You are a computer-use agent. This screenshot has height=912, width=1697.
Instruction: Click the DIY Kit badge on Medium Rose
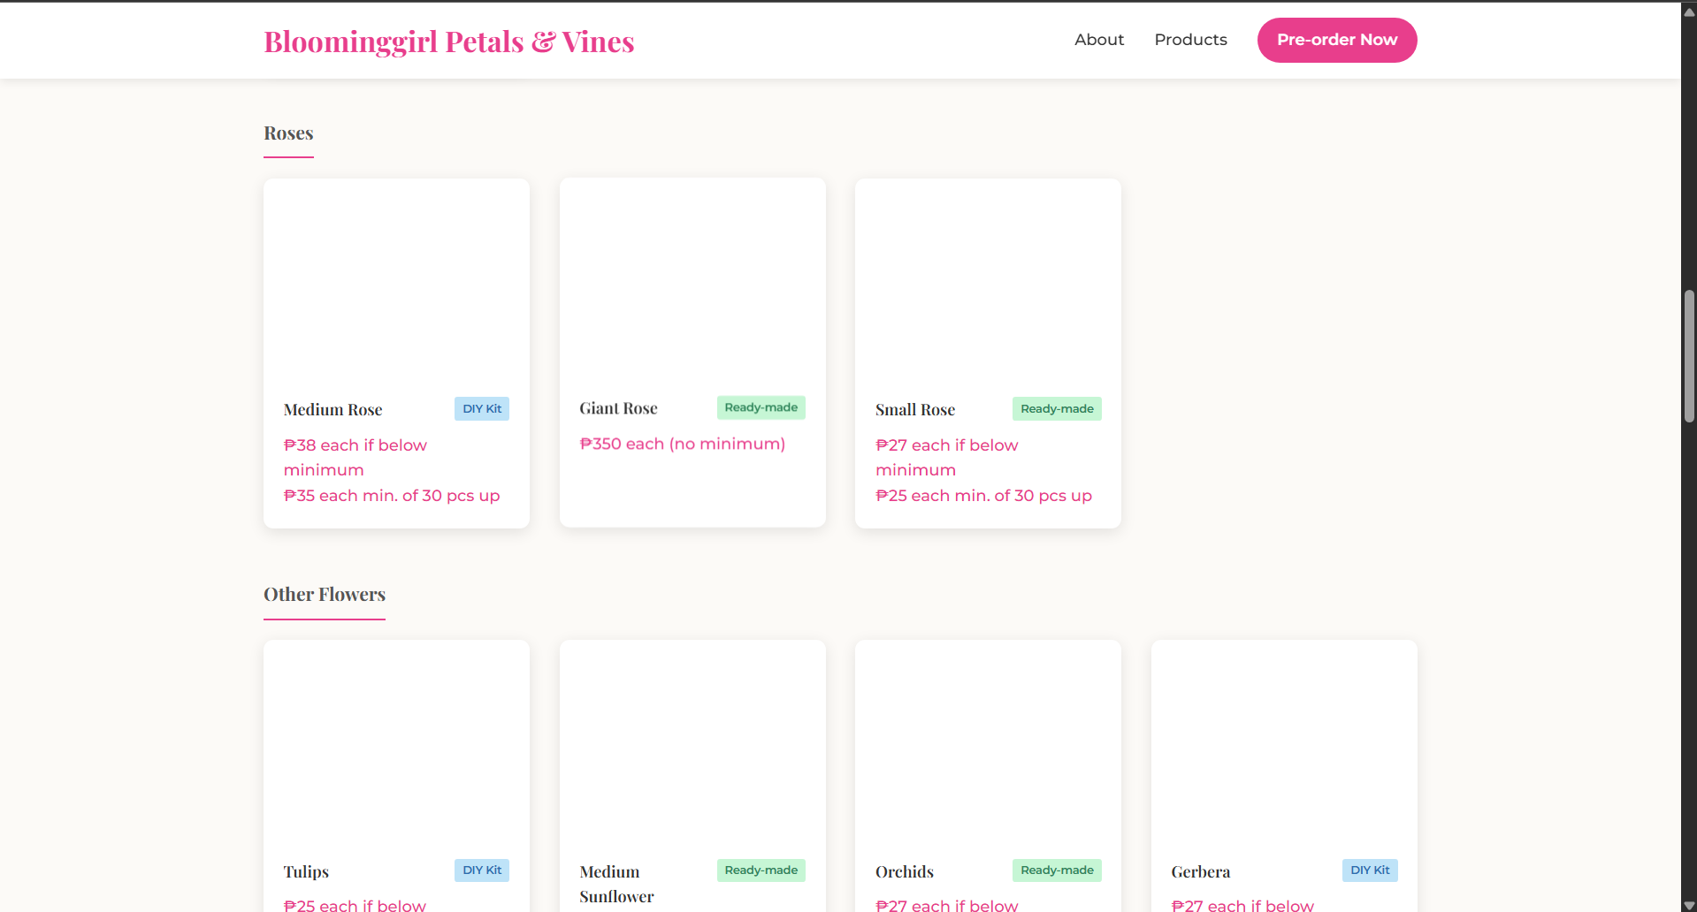[481, 408]
